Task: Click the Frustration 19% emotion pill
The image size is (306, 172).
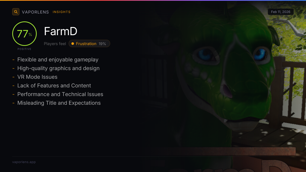Action: 89,44
